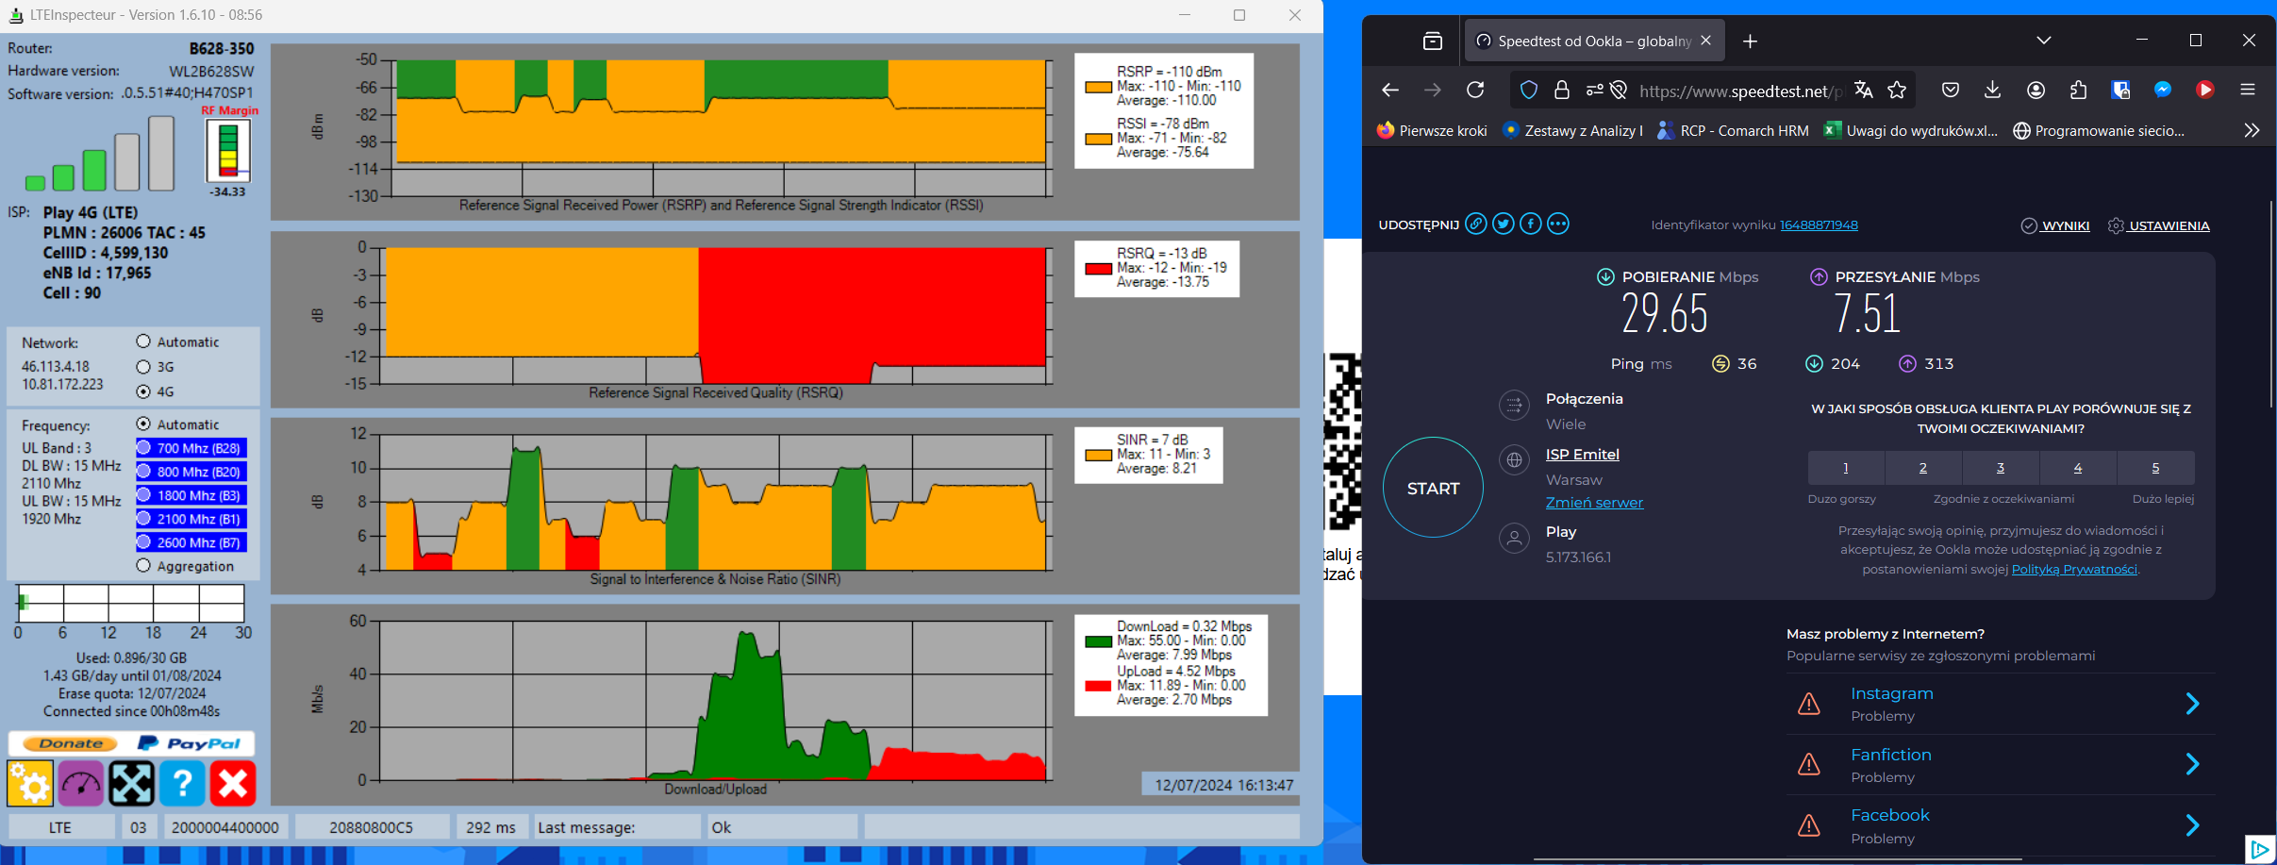Open the Firefox downloads panel
2277x865 pixels.
(1992, 90)
